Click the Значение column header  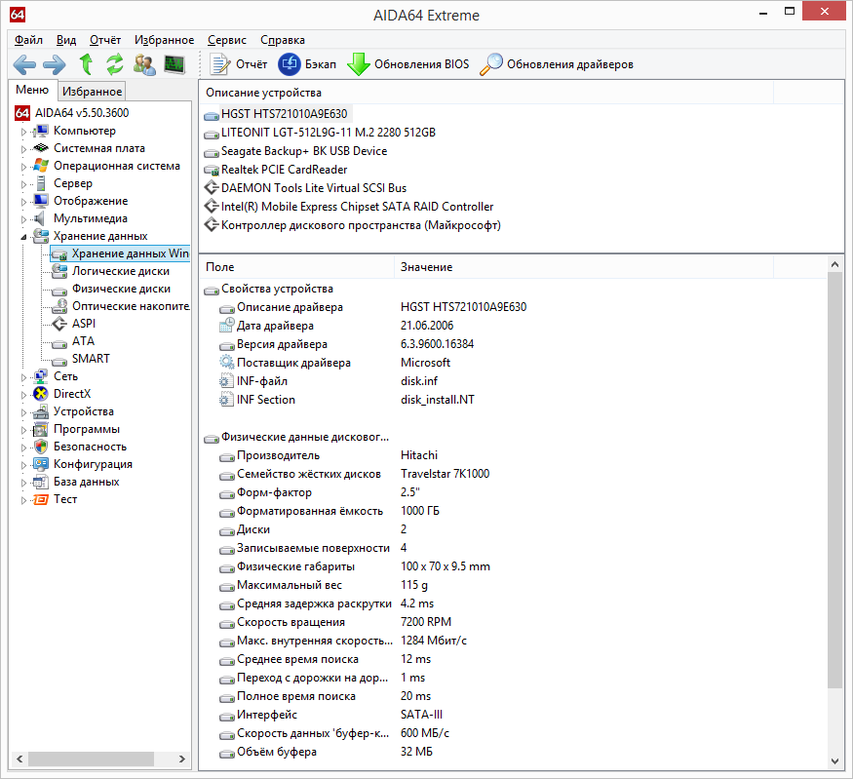point(584,266)
